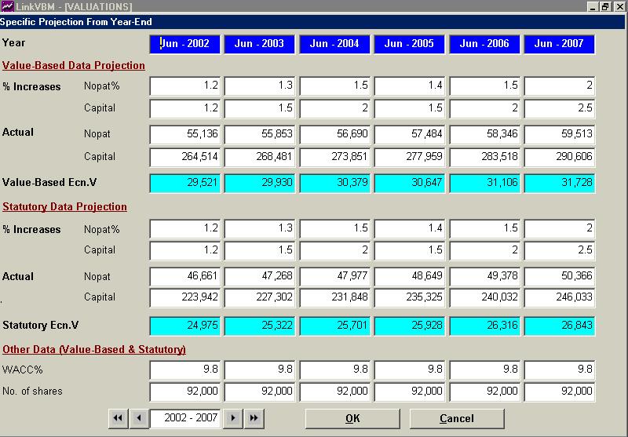The width and height of the screenshot is (628, 437).
Task: Click Value-Based Ecn.V cell 31,728
Action: tap(559, 183)
